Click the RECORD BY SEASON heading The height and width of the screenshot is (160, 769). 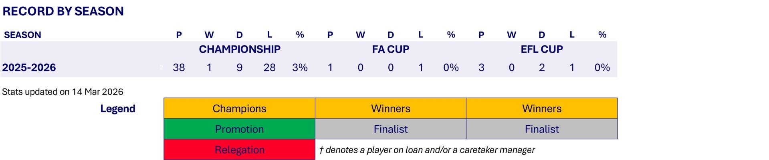point(63,11)
